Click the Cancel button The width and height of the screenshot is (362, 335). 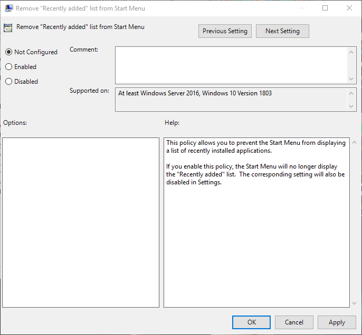tap(294, 322)
